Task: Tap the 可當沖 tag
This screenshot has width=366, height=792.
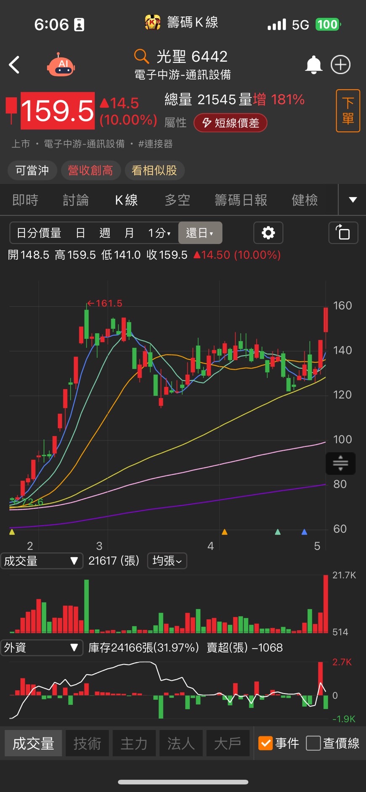Action: pyautogui.click(x=32, y=170)
